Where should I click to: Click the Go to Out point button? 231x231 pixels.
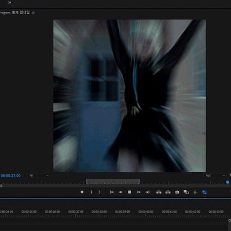click(147, 192)
